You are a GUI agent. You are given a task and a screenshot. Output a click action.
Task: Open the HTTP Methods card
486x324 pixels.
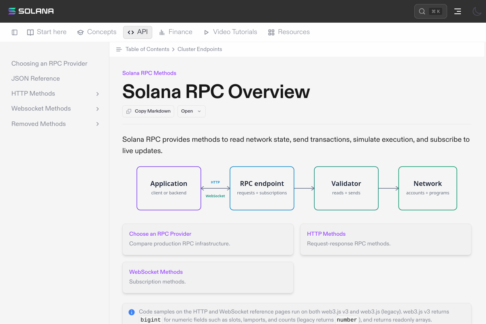tap(386, 239)
